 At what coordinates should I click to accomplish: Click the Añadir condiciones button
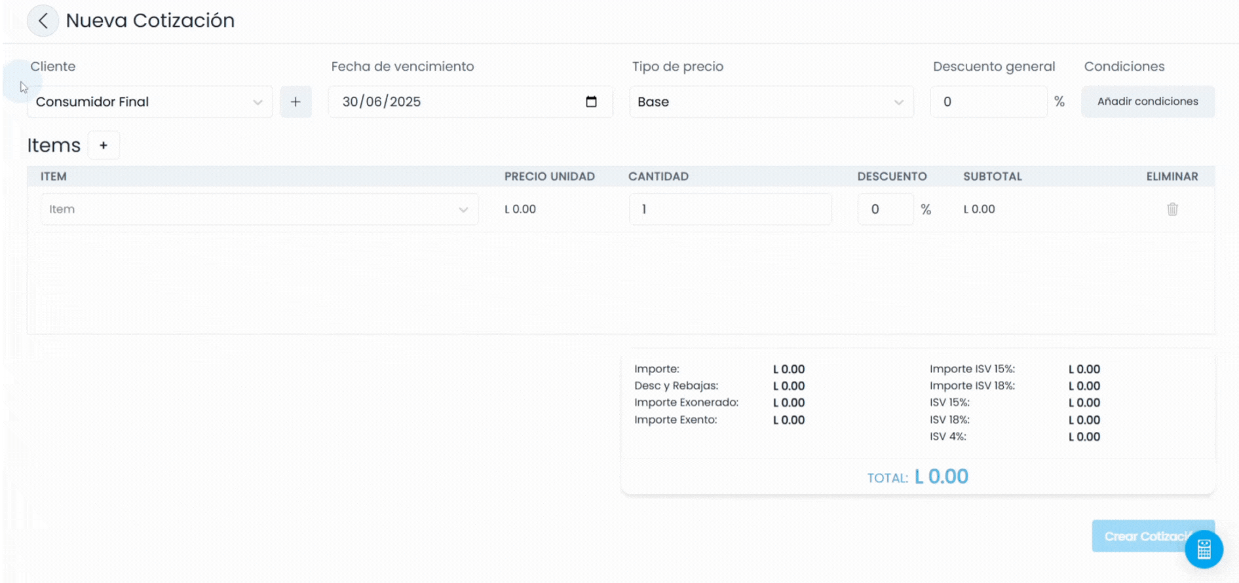click(1148, 101)
